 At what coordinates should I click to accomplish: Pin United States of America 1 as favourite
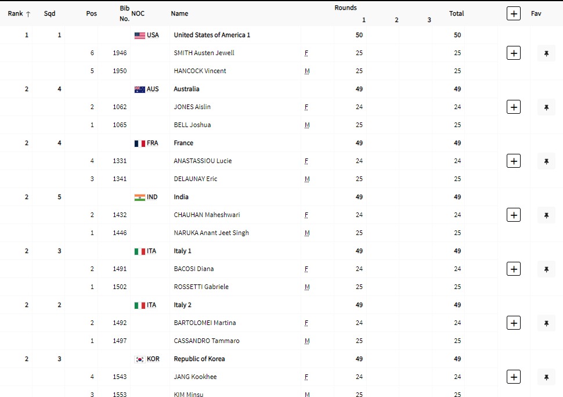(x=546, y=53)
